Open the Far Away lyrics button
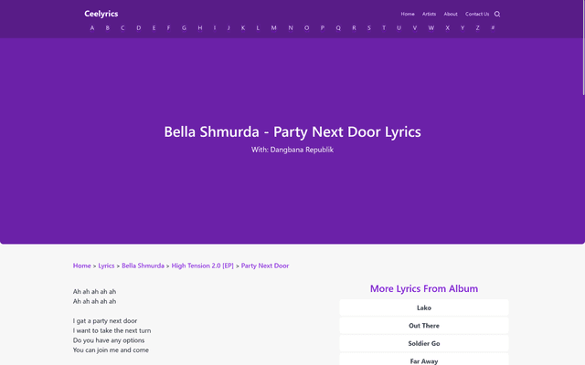The image size is (585, 365). [x=424, y=360]
